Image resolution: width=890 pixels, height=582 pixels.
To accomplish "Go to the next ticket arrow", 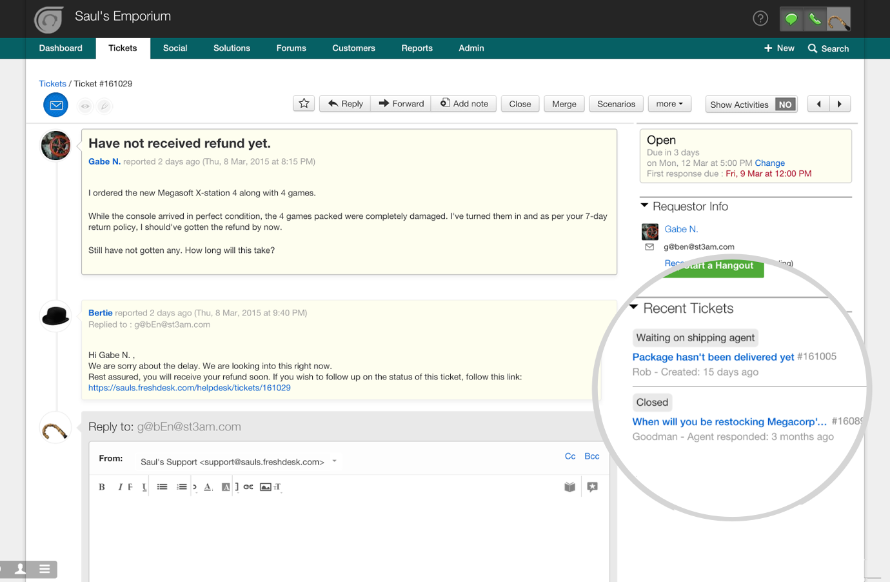I will click(840, 104).
